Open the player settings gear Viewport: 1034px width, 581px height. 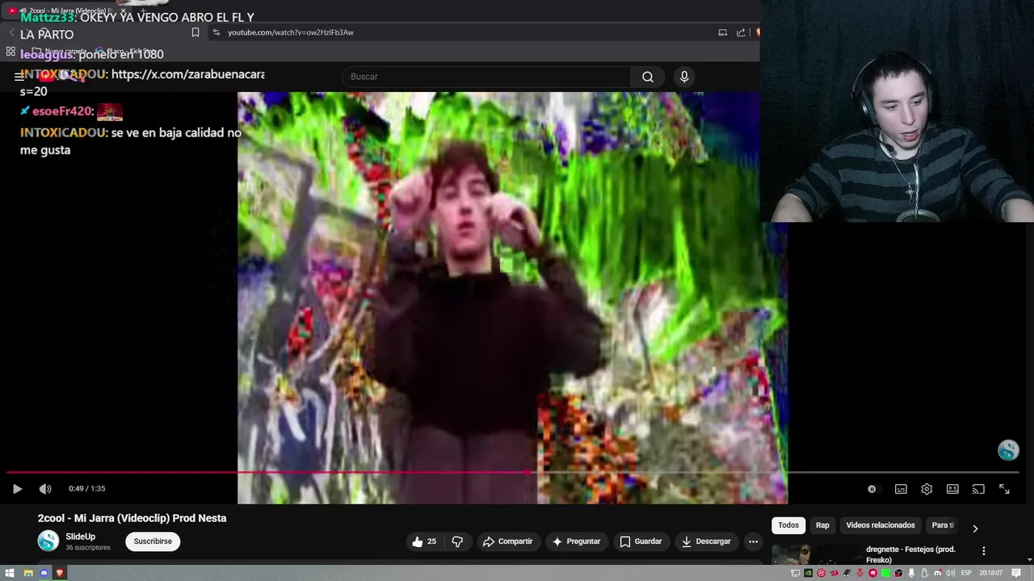coord(927,489)
